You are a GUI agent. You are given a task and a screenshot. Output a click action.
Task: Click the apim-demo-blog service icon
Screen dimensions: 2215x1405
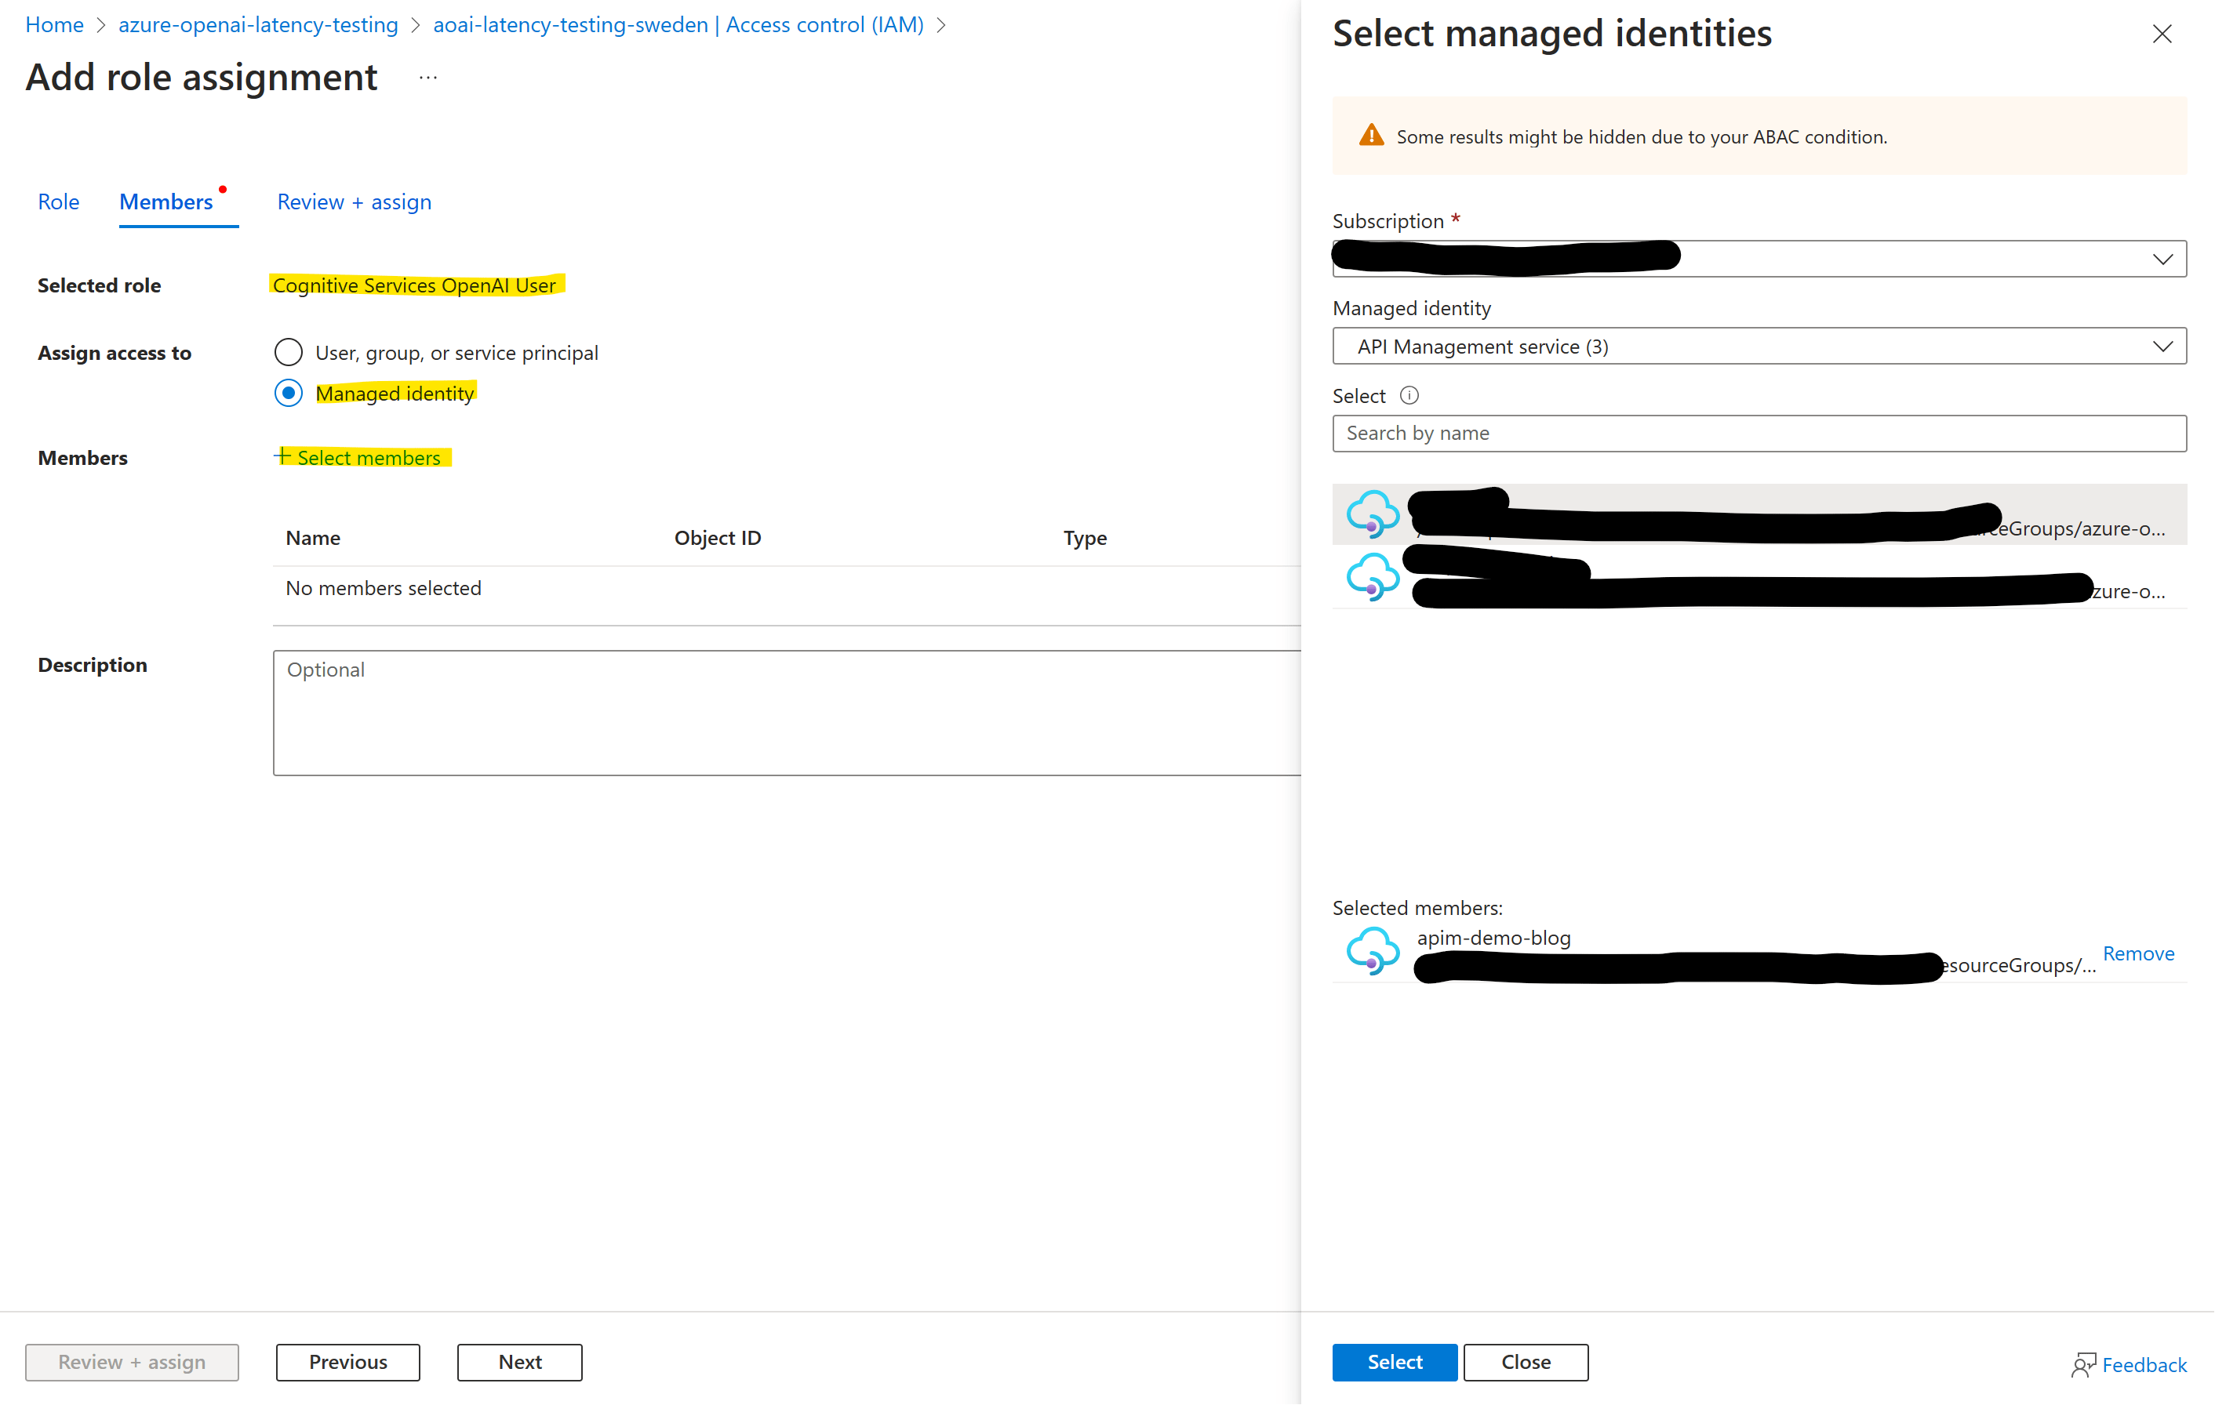click(1373, 951)
